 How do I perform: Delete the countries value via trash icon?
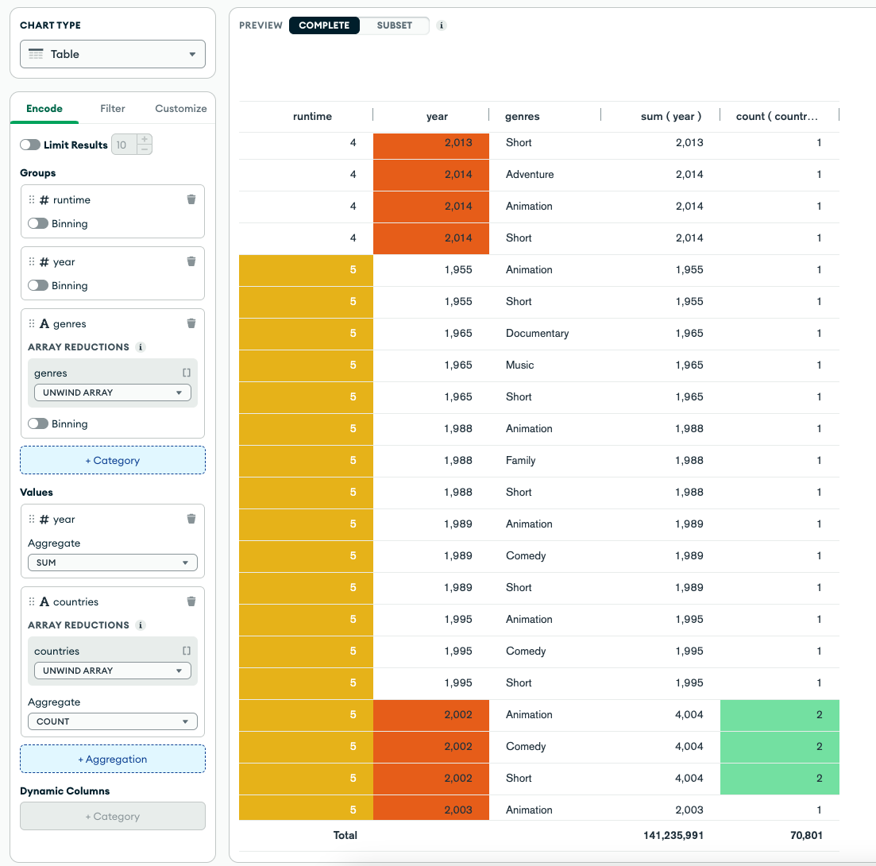pos(191,601)
